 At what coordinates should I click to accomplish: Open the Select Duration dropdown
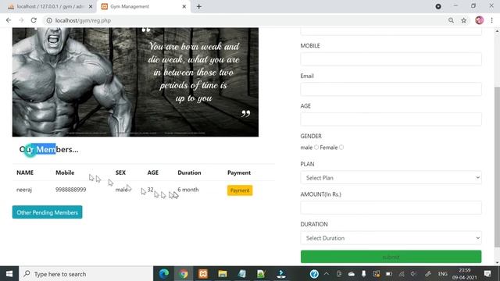[x=391, y=238]
